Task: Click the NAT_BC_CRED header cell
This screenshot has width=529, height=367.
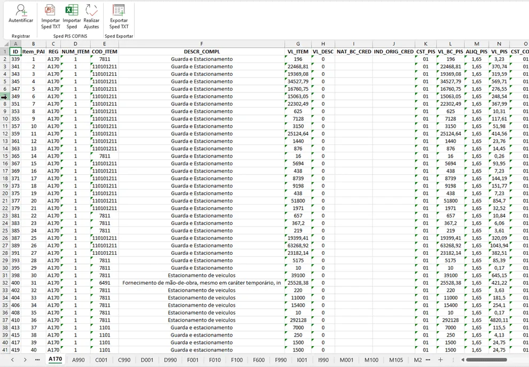Action: 354,52
